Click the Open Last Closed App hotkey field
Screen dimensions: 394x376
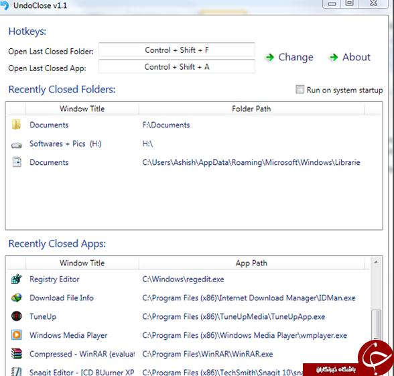(x=177, y=66)
